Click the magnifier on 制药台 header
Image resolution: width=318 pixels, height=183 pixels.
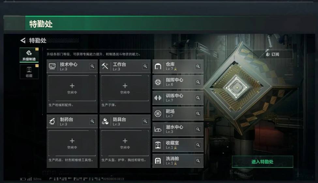92,121
